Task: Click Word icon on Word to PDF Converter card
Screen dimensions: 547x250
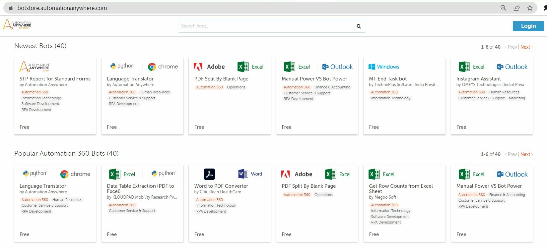Action: 250,174
